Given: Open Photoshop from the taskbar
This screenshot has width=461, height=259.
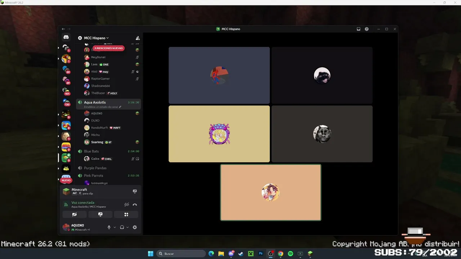Looking at the screenshot, I should 261,254.
